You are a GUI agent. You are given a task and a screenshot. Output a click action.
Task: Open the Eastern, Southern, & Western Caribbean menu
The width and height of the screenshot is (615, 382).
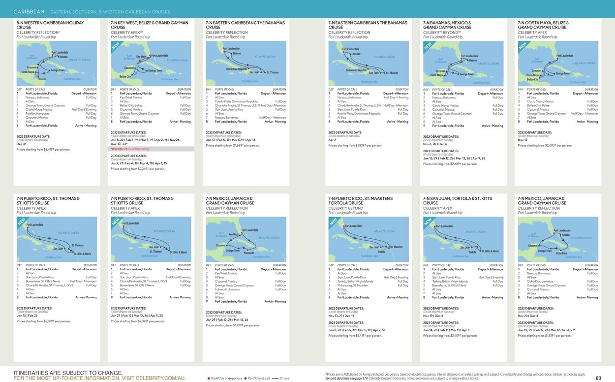click(109, 11)
